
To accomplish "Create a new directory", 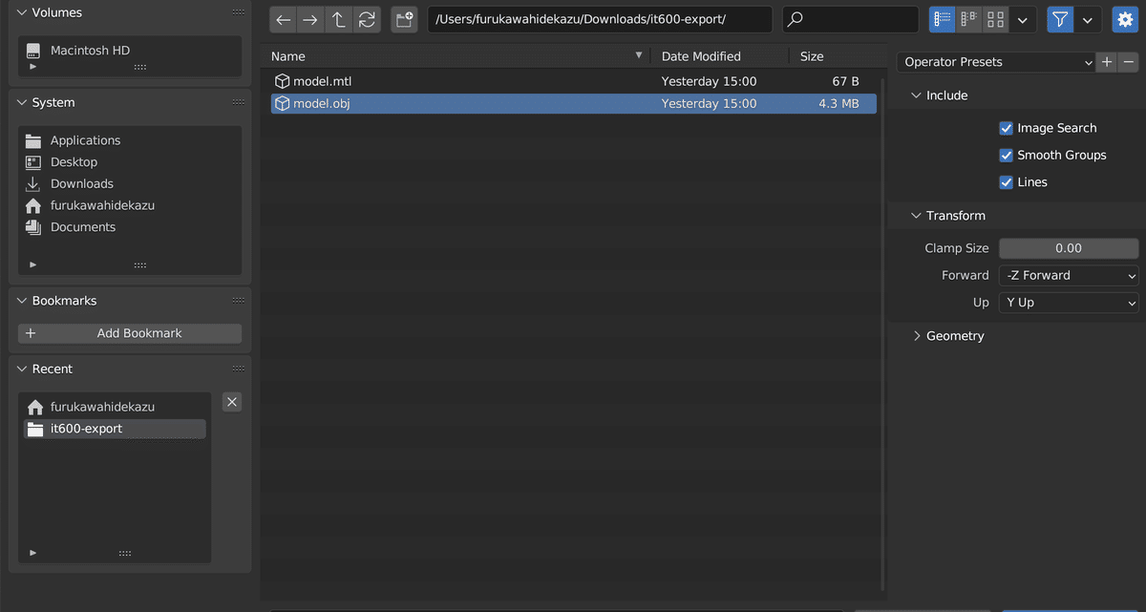I will click(x=404, y=19).
